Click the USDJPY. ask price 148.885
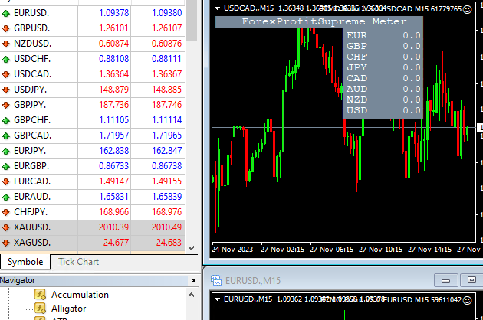 (x=166, y=90)
